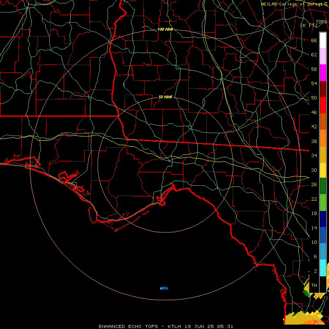Click the '54' scale value
The image size is (329, 329).
click(314, 83)
